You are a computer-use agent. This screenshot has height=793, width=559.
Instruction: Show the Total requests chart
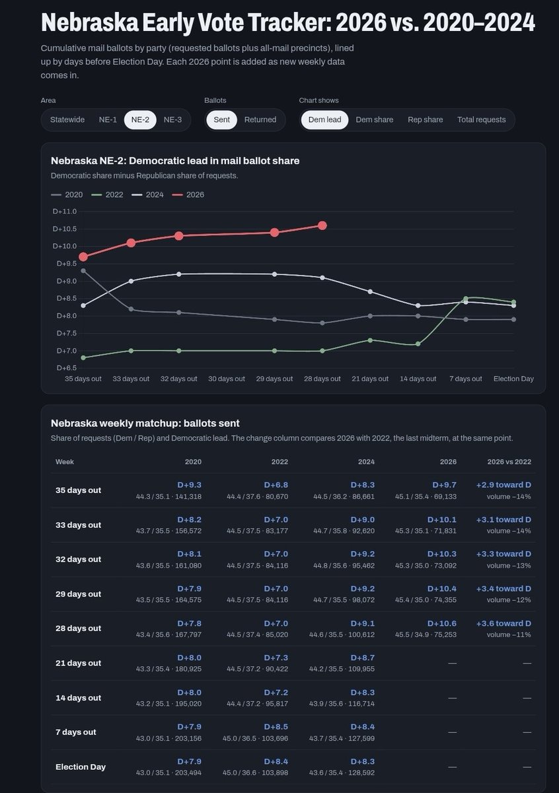coord(482,120)
